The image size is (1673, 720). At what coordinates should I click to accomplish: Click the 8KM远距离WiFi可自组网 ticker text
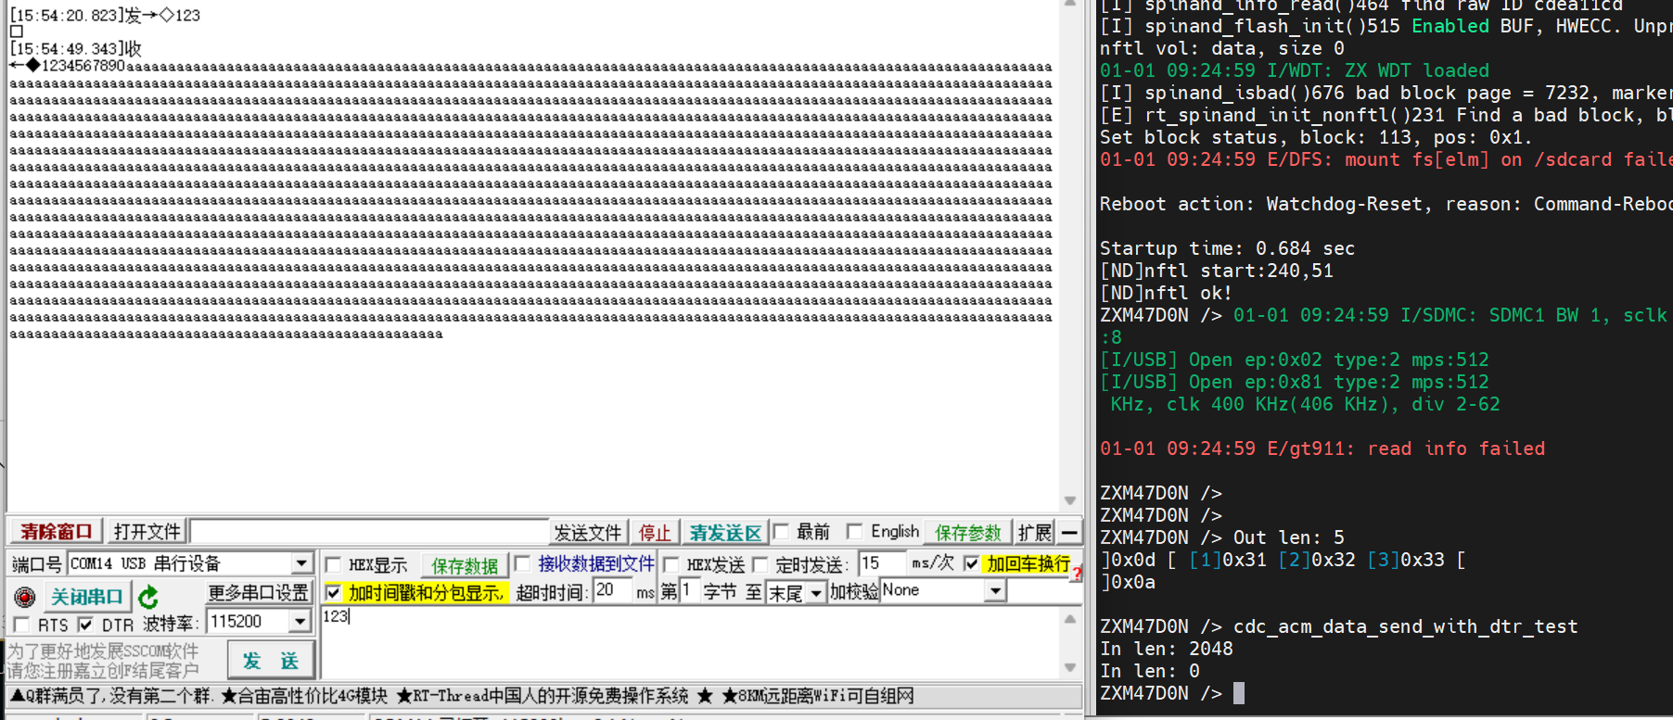coord(818,696)
